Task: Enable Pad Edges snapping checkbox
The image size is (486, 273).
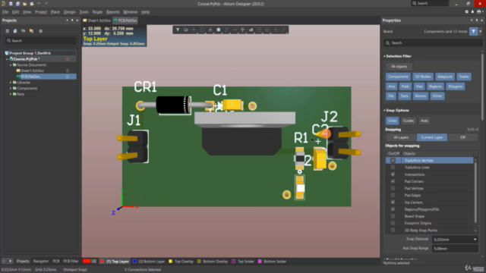Action: pos(393,196)
